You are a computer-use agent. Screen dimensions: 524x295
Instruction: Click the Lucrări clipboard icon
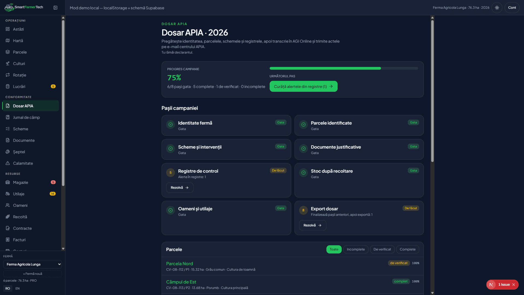[8, 86]
